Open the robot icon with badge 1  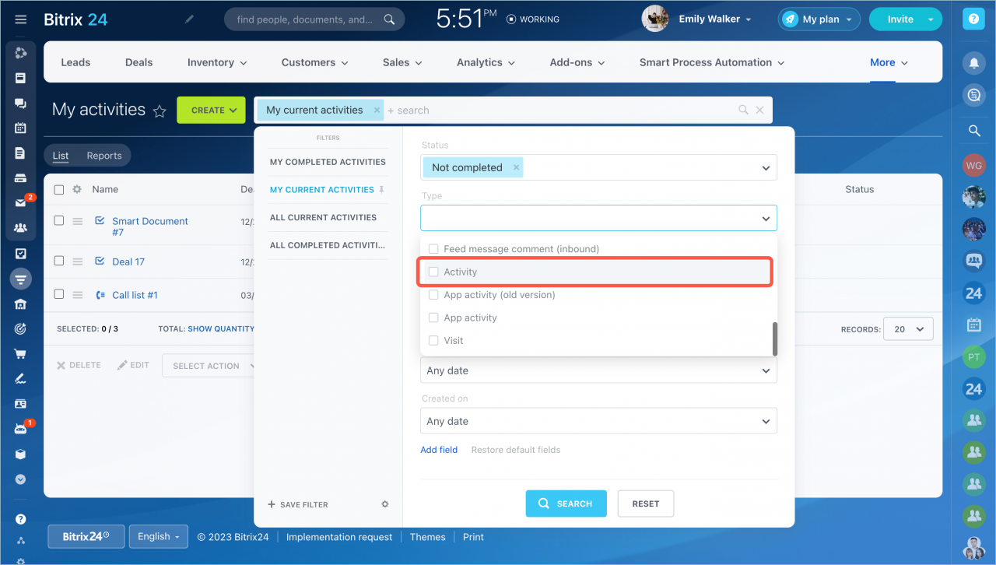point(21,429)
